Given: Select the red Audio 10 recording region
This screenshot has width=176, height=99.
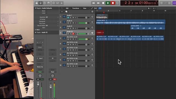Looking at the screenshot, I should [100, 32].
